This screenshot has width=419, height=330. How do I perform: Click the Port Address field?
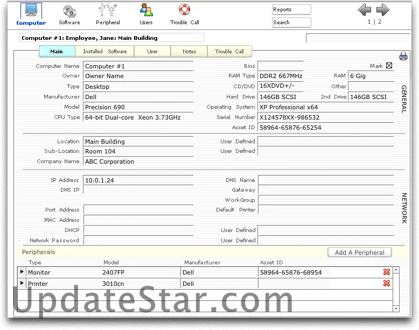point(138,210)
